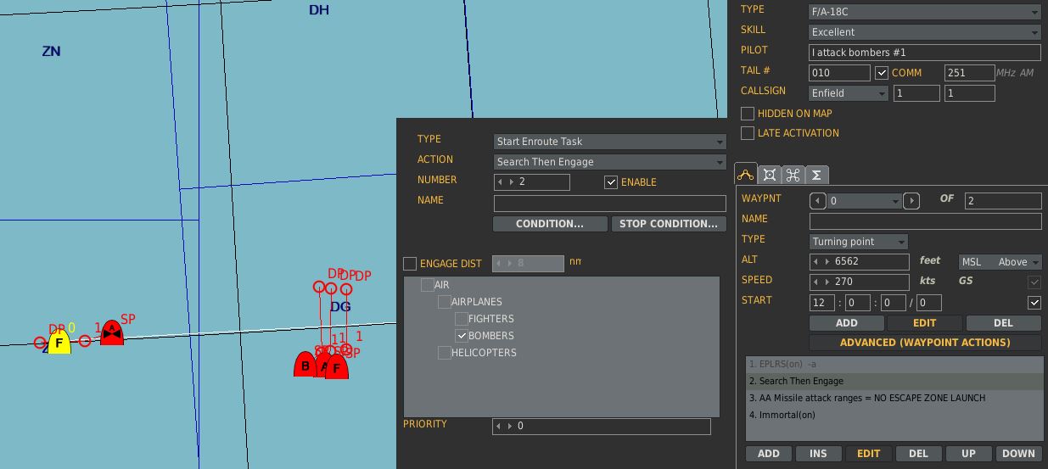Open the payload tab icon
The height and width of the screenshot is (469, 1048).
[770, 175]
